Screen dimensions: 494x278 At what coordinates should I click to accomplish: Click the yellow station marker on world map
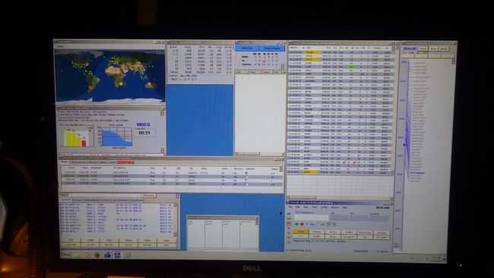click(x=121, y=84)
